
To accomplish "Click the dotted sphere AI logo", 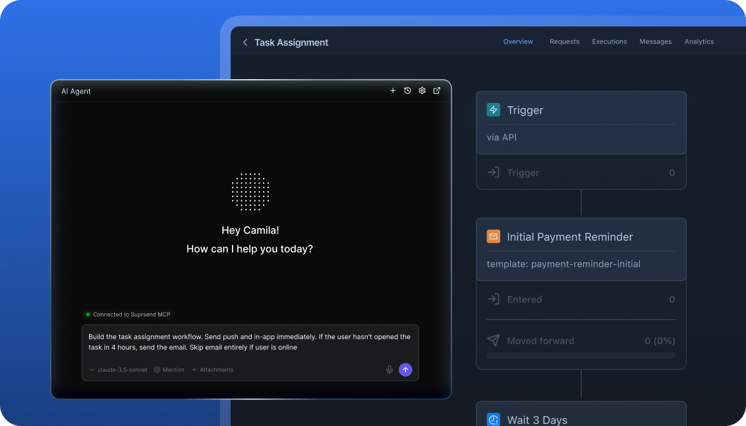I will pos(250,192).
